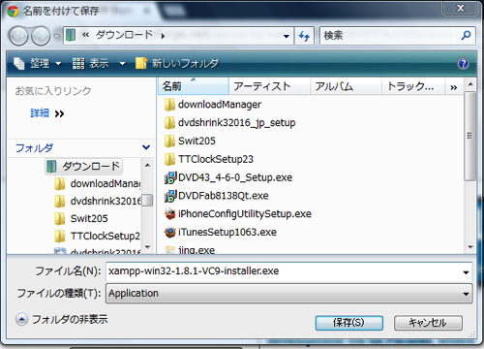
Task: Select the jing.exe file
Action: point(190,250)
